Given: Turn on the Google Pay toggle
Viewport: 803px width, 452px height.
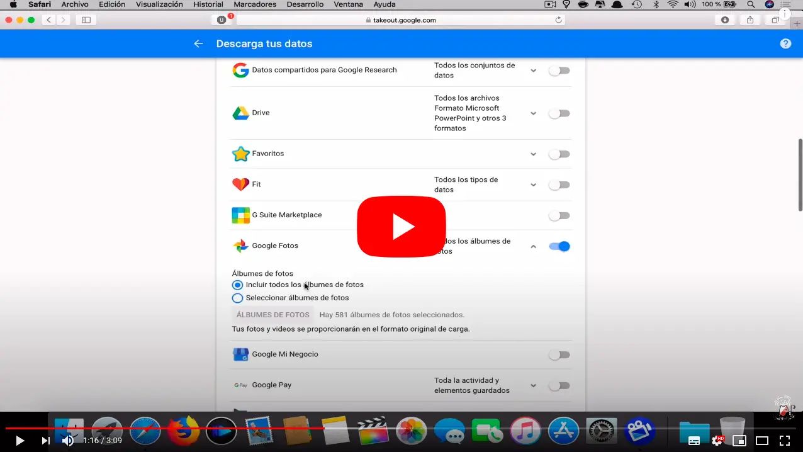Looking at the screenshot, I should (x=559, y=386).
